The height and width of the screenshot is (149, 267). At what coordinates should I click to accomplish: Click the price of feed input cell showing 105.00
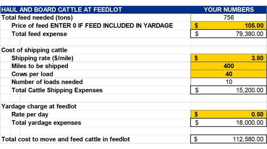(x=229, y=26)
